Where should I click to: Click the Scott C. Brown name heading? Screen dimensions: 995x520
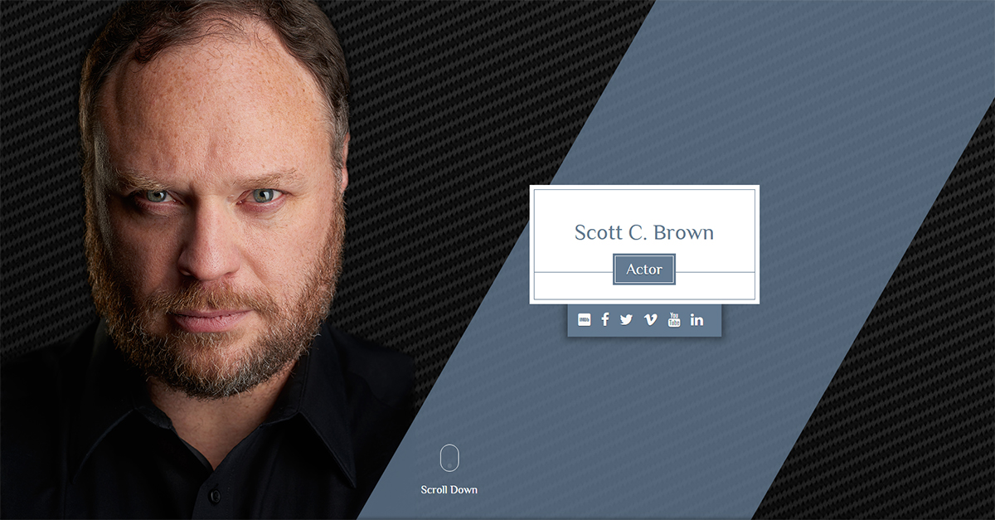pyautogui.click(x=644, y=232)
